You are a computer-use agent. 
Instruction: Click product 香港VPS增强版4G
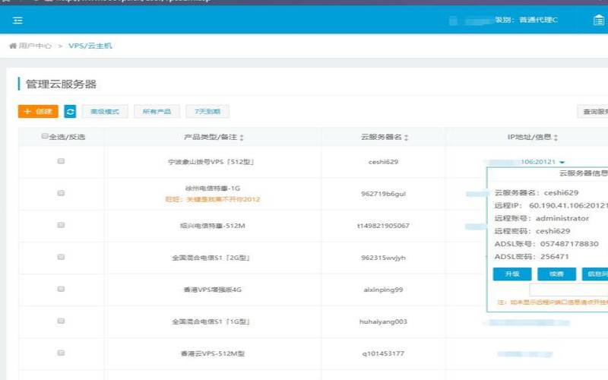tap(213, 290)
